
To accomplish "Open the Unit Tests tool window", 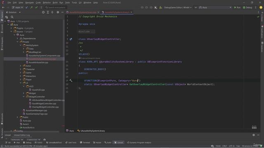I will (71, 143).
